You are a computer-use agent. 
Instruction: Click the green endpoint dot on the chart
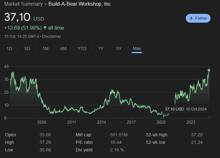tap(209, 70)
